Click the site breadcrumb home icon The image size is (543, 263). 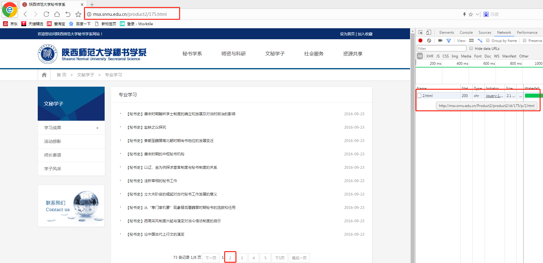click(44, 75)
